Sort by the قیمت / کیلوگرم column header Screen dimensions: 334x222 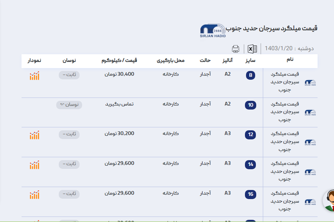(119, 60)
